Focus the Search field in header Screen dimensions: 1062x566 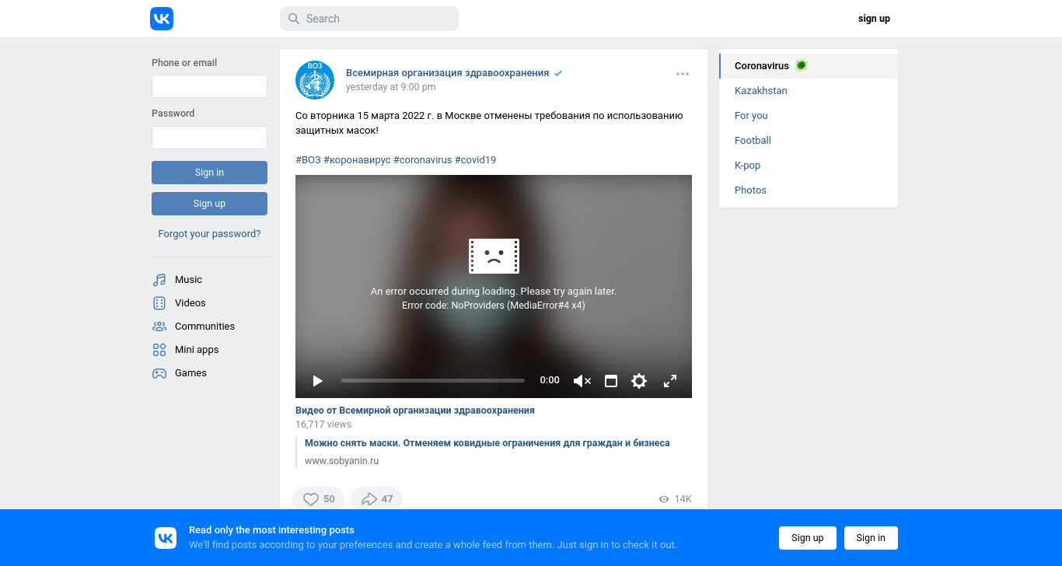(369, 19)
